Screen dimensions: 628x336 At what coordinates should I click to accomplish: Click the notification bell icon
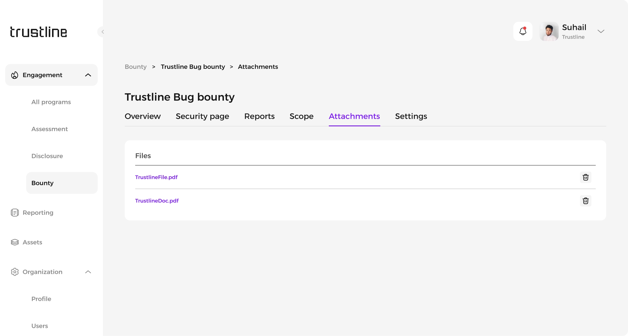(523, 31)
